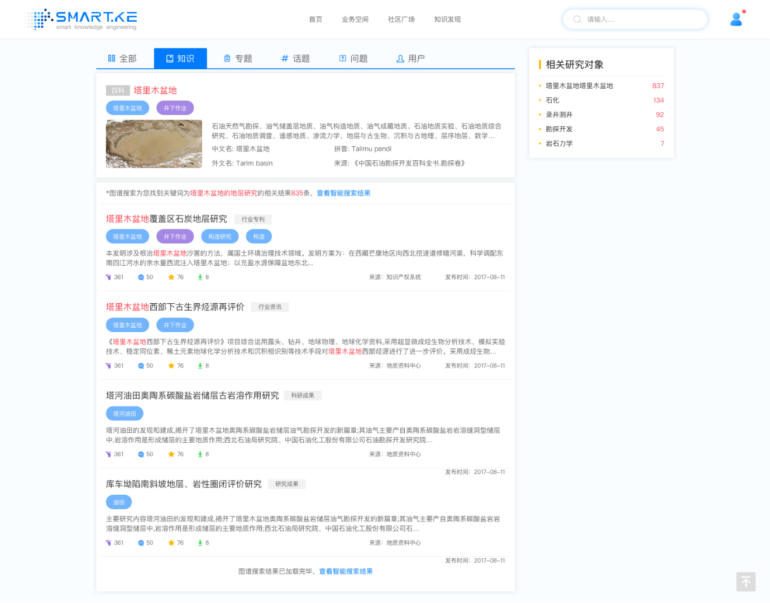Click 查看智能搜索结果 link above results
This screenshot has height=603, width=770.
click(x=343, y=193)
